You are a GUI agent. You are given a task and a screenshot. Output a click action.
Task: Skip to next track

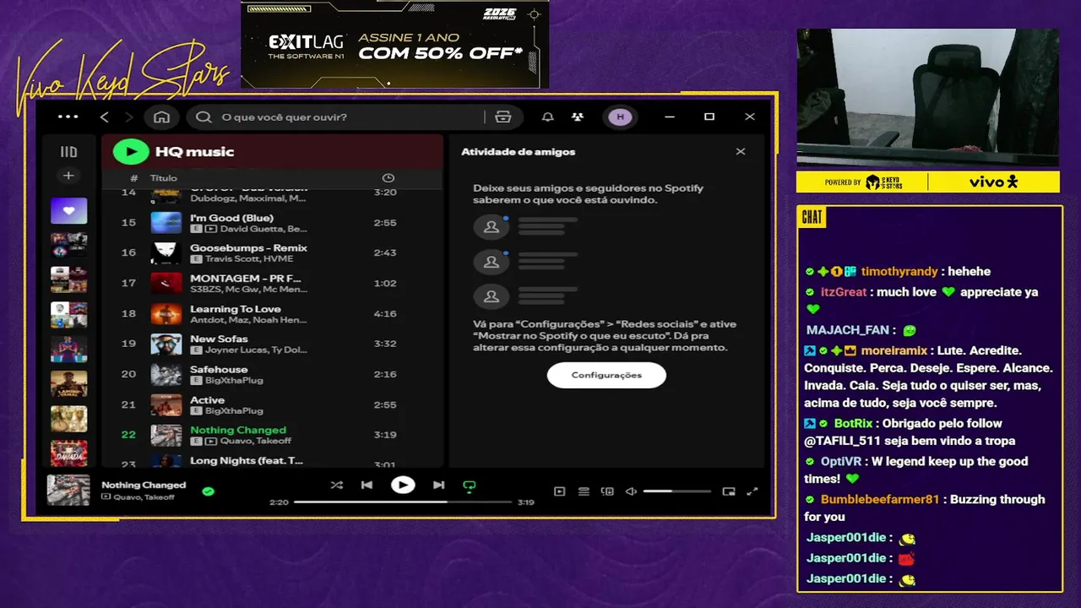[438, 485]
